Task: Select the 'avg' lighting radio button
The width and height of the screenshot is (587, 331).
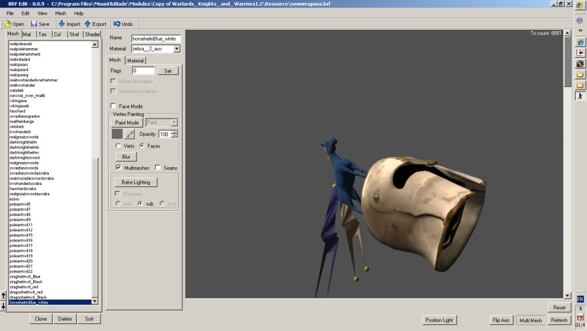Action: (x=162, y=203)
